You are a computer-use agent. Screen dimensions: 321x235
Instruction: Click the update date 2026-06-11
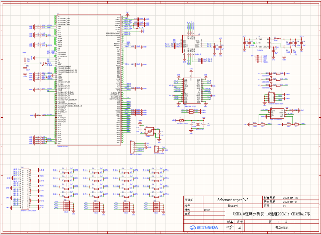pyautogui.click(x=290, y=202)
